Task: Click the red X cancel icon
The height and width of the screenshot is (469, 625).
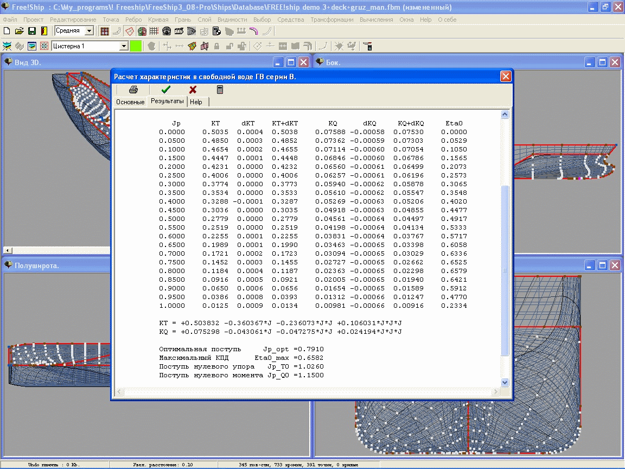Action: [193, 90]
